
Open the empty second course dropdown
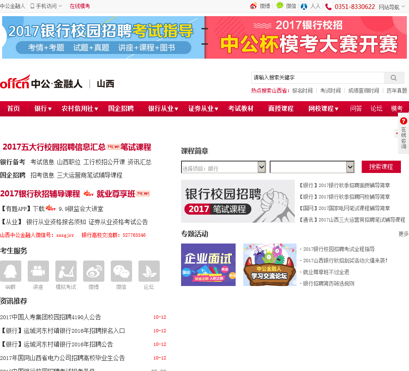point(312,167)
